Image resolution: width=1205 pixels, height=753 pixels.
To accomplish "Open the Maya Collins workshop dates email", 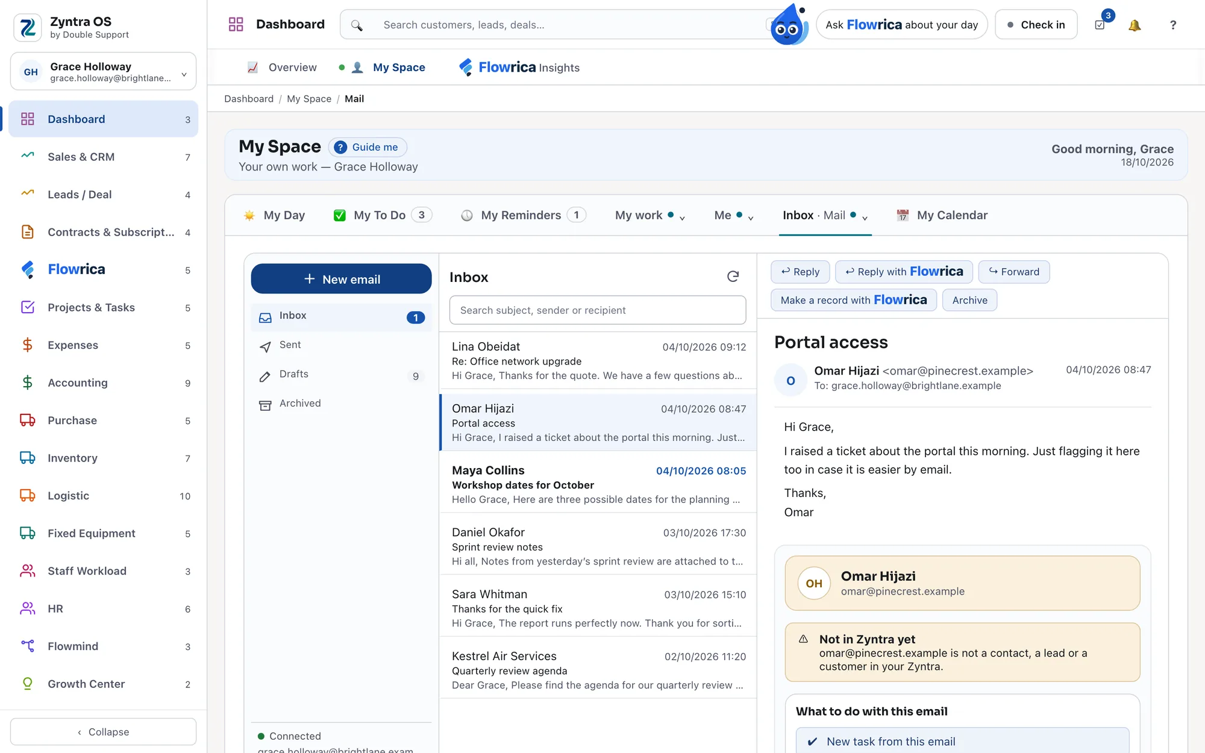I will tap(598, 484).
